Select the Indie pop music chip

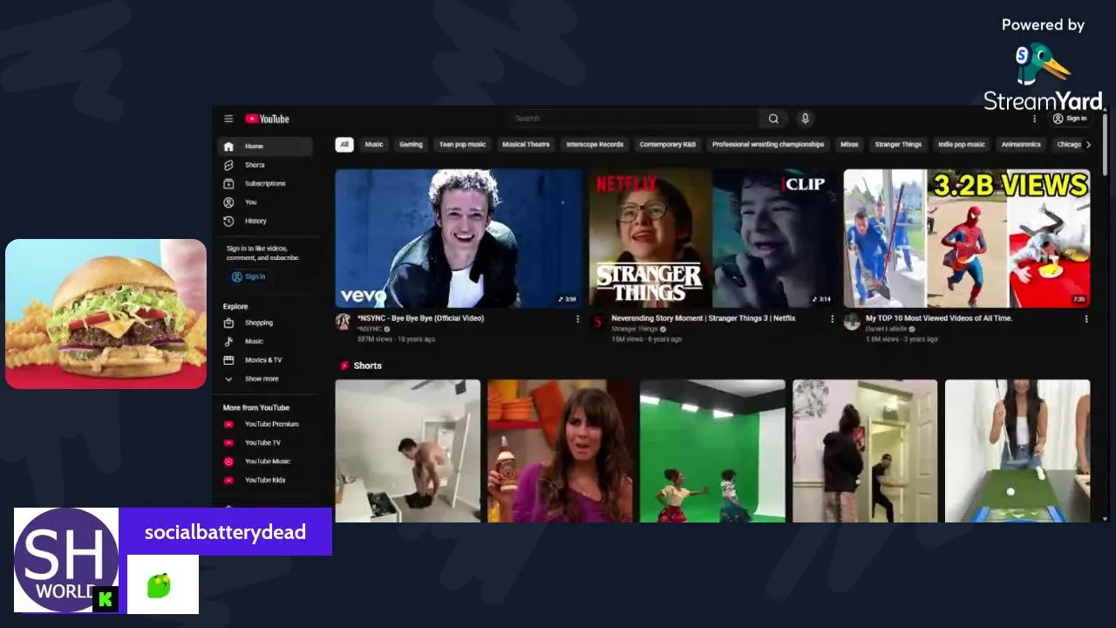point(962,145)
